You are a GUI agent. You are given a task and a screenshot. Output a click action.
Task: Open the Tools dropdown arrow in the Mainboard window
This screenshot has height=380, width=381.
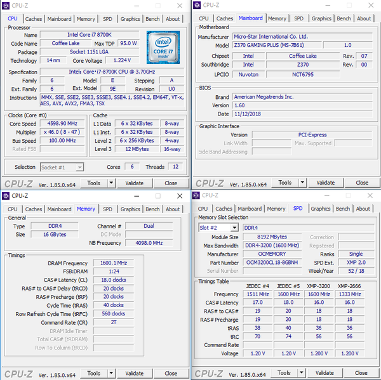[302, 183]
